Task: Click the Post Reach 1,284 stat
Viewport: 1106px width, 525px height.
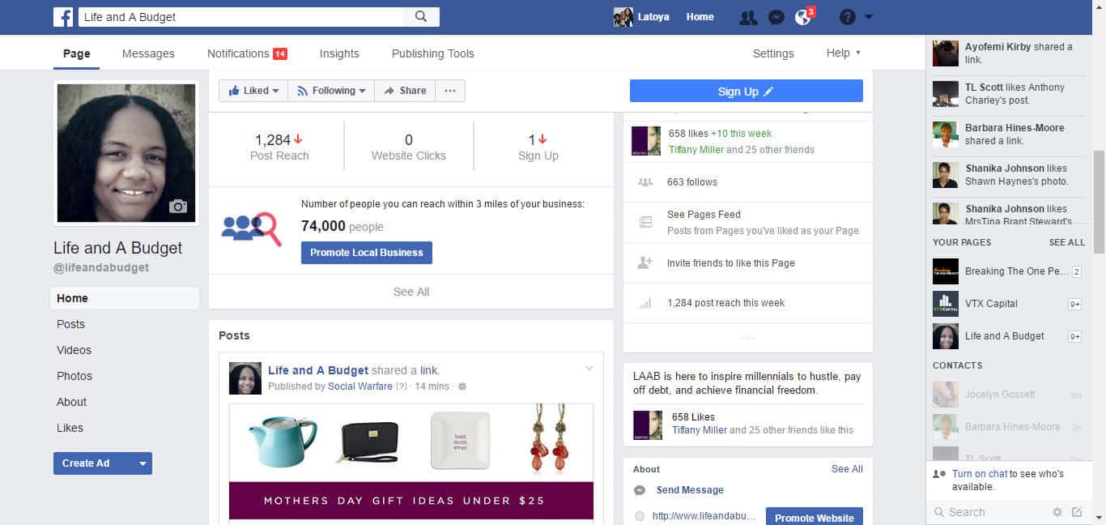Action: [x=279, y=147]
